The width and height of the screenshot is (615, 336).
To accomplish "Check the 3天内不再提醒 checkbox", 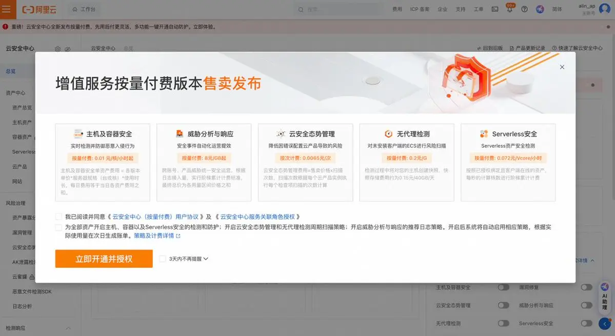I will tap(163, 259).
